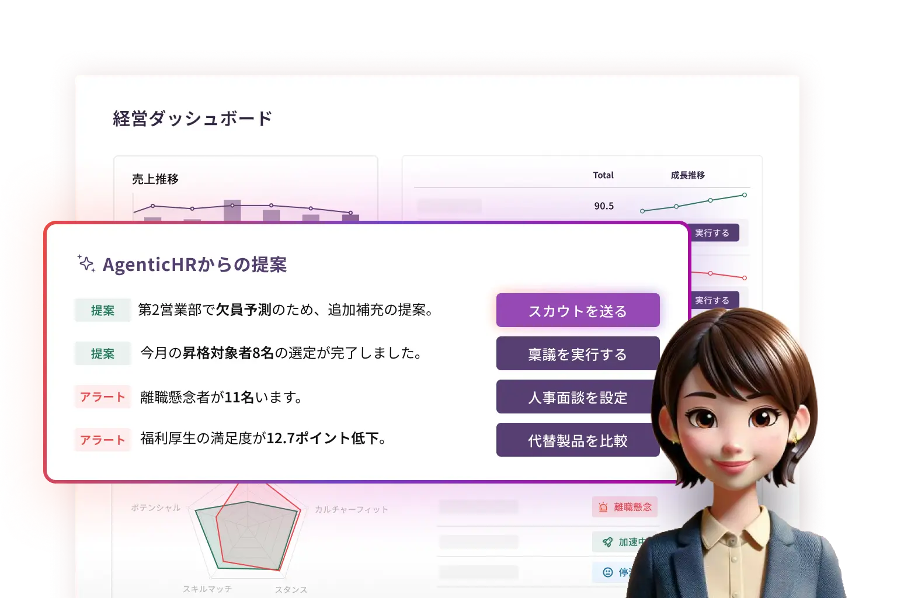Click the smiley face icon in the blue badge
The image size is (911, 598).
(x=607, y=572)
